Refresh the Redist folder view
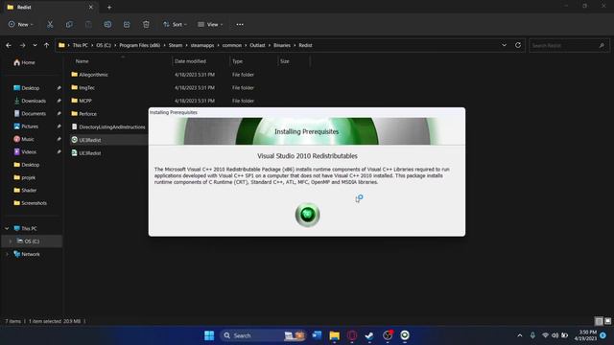 click(x=518, y=45)
